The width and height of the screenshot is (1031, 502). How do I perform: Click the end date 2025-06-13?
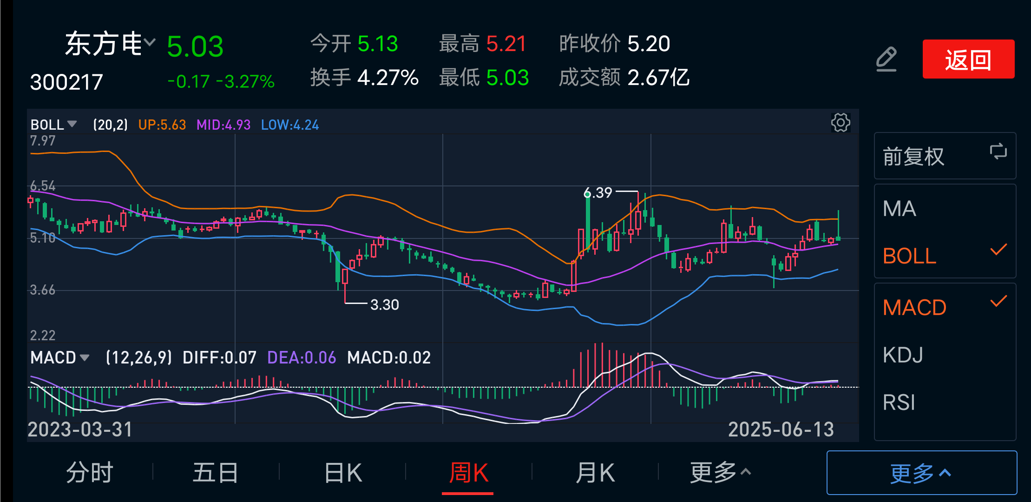(781, 429)
